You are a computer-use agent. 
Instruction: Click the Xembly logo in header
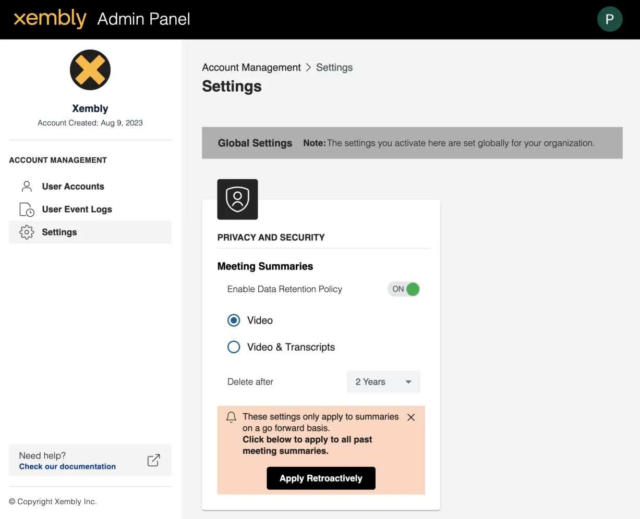click(x=50, y=19)
